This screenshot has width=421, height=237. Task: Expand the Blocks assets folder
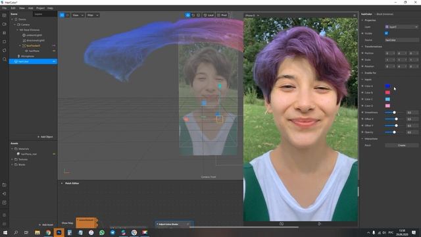(12, 165)
